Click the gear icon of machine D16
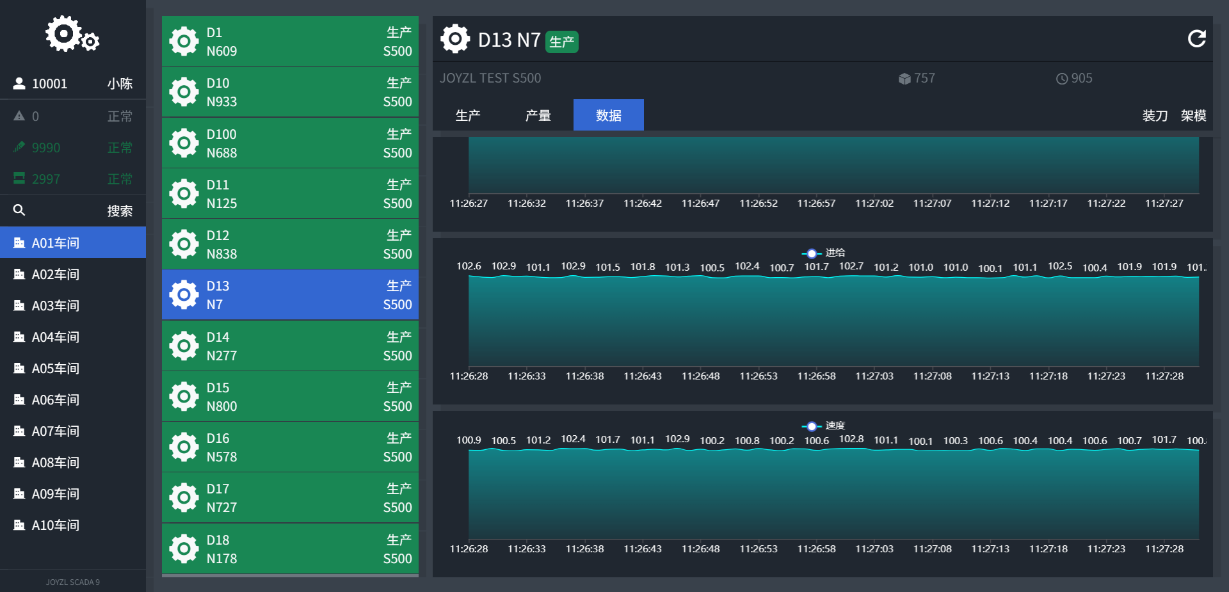This screenshot has height=592, width=1229. [184, 447]
